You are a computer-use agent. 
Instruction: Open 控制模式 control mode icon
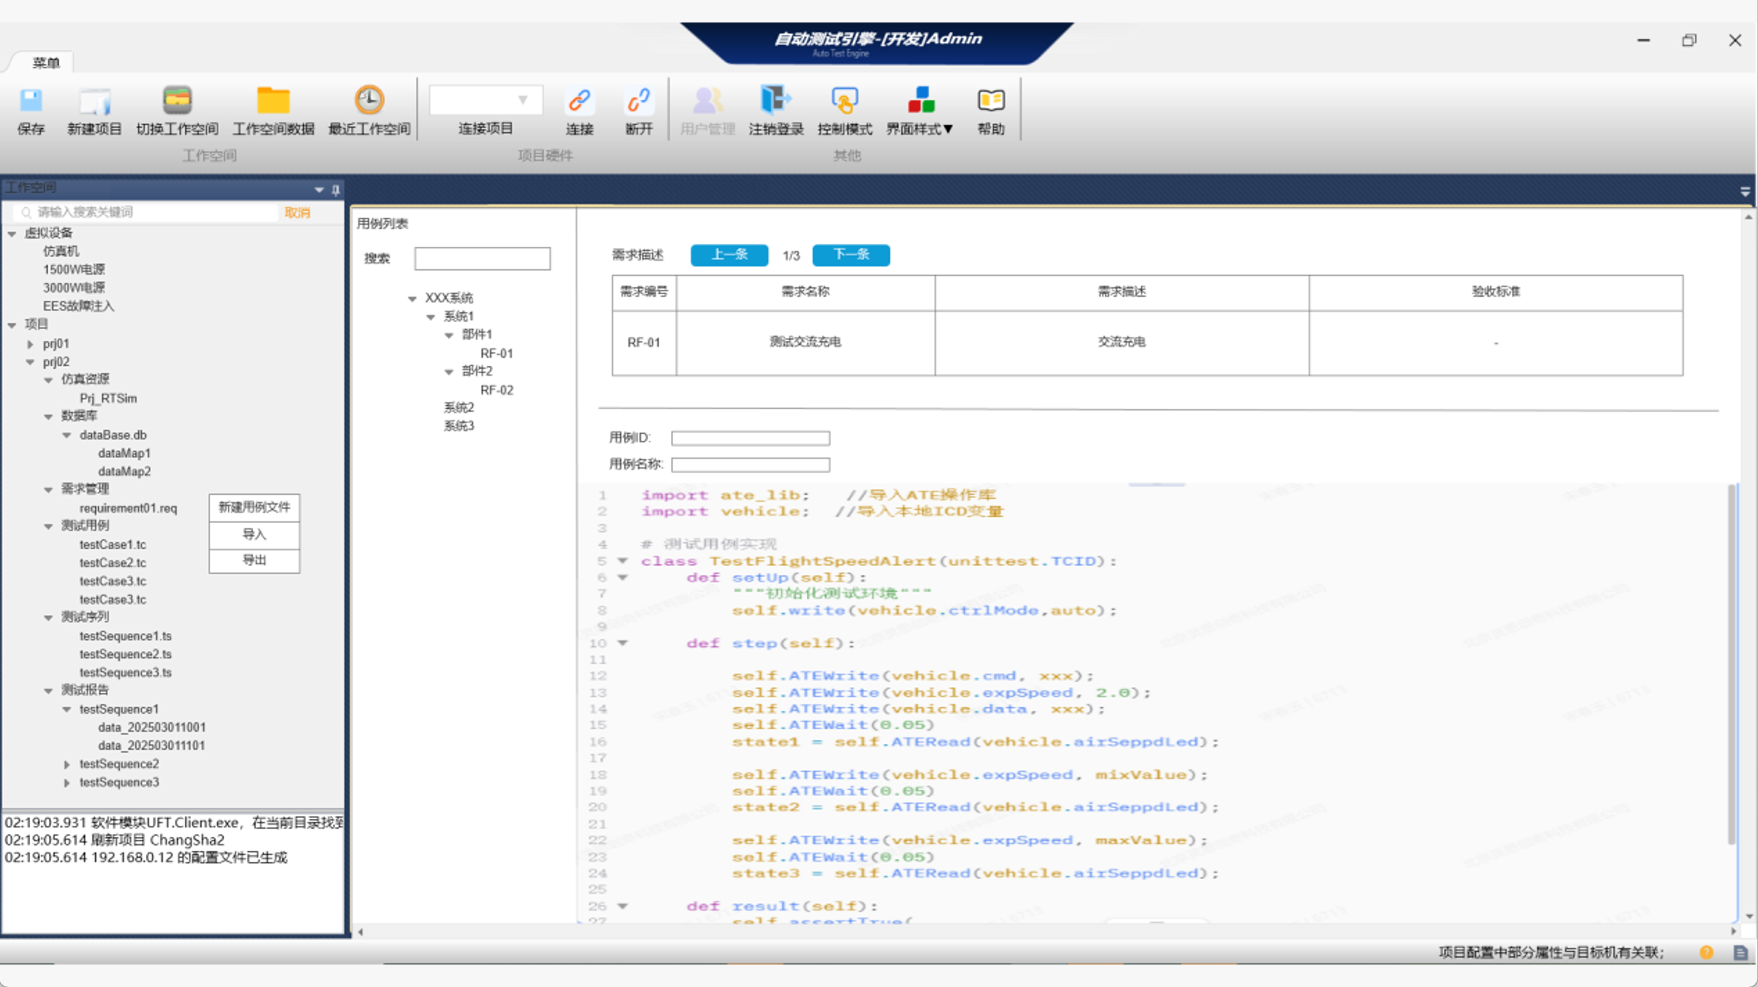(x=844, y=101)
